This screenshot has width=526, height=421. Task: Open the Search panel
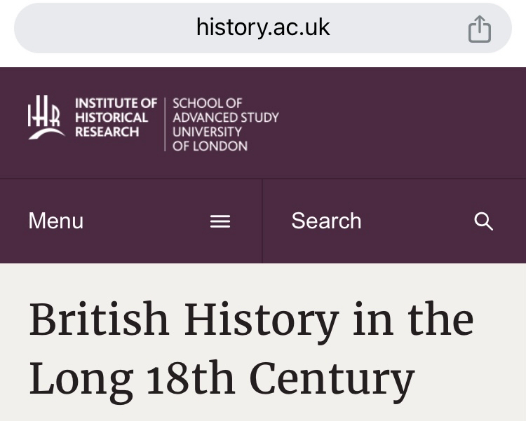(394, 221)
